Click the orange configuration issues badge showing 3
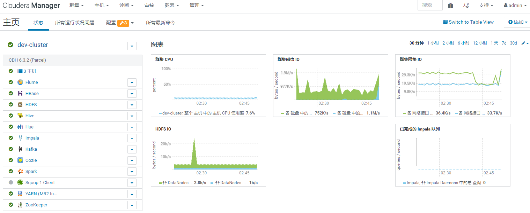The image size is (530, 213). point(123,23)
